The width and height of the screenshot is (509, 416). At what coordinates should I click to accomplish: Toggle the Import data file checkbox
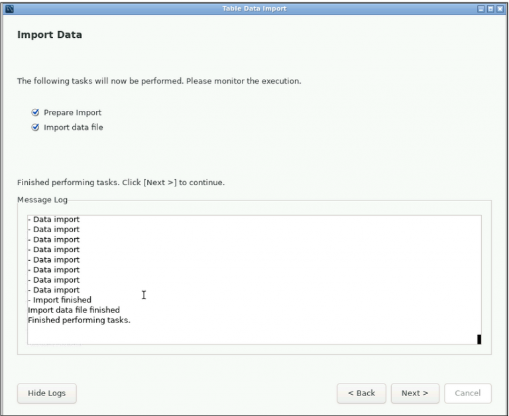[35, 127]
